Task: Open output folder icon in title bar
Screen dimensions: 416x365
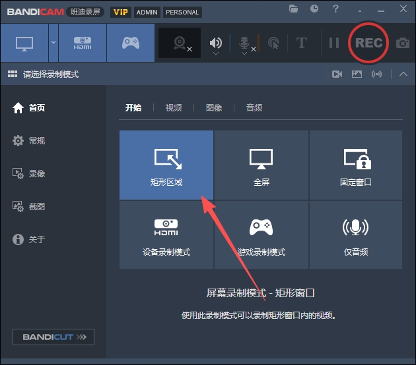Action: click(x=293, y=9)
